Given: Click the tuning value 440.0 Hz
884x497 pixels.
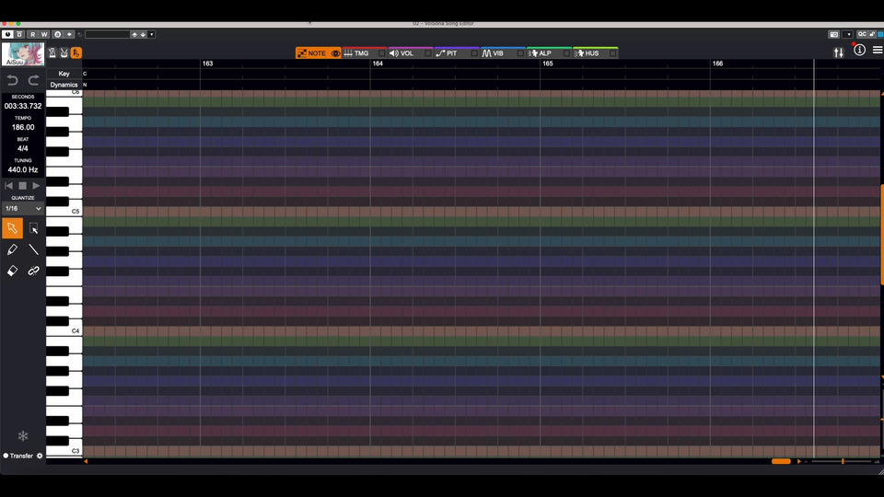Looking at the screenshot, I should [x=22, y=169].
